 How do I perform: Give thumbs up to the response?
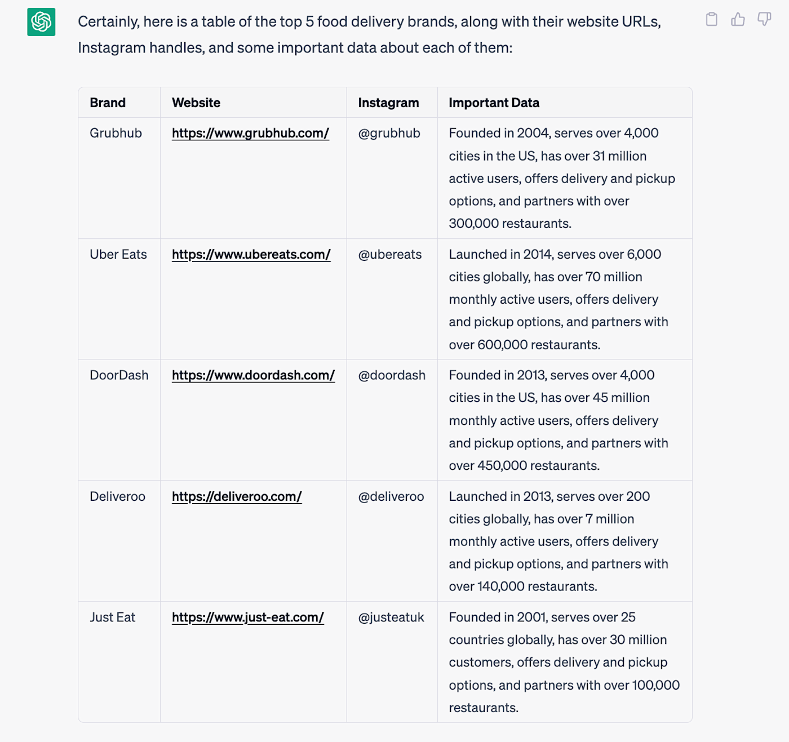(738, 20)
